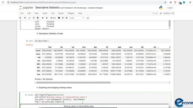Viewport: 193px width, 108px height.
Task: Click the Last Checkpoint text
Action: [x=73, y=8]
